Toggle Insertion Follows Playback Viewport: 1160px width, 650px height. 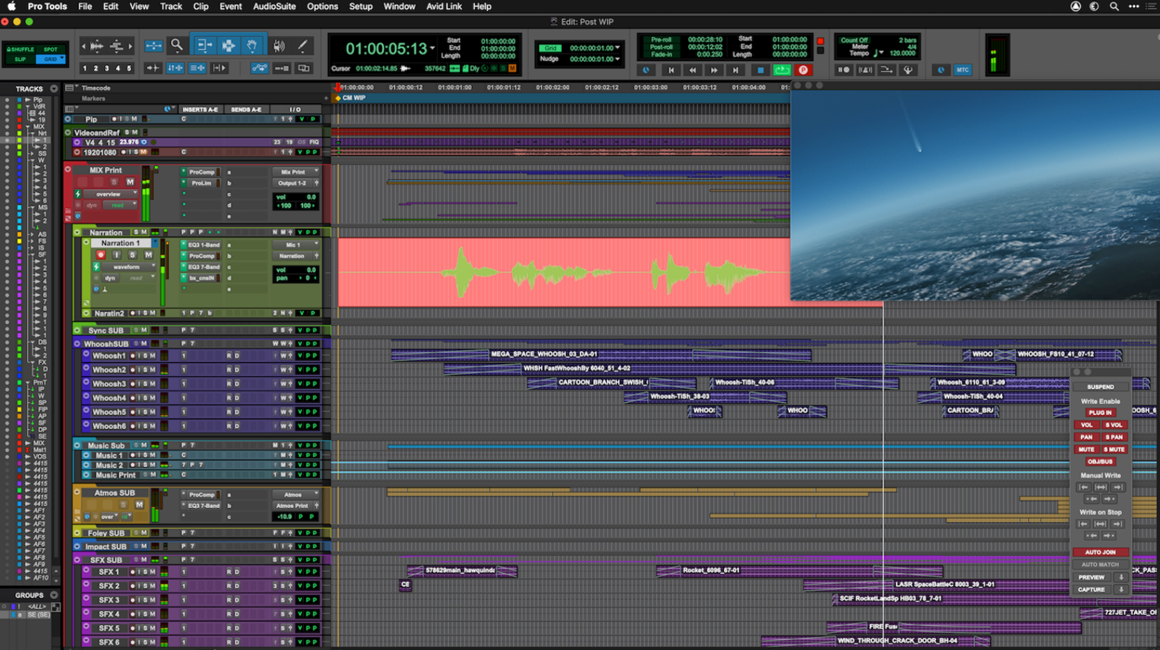pyautogui.click(x=220, y=68)
